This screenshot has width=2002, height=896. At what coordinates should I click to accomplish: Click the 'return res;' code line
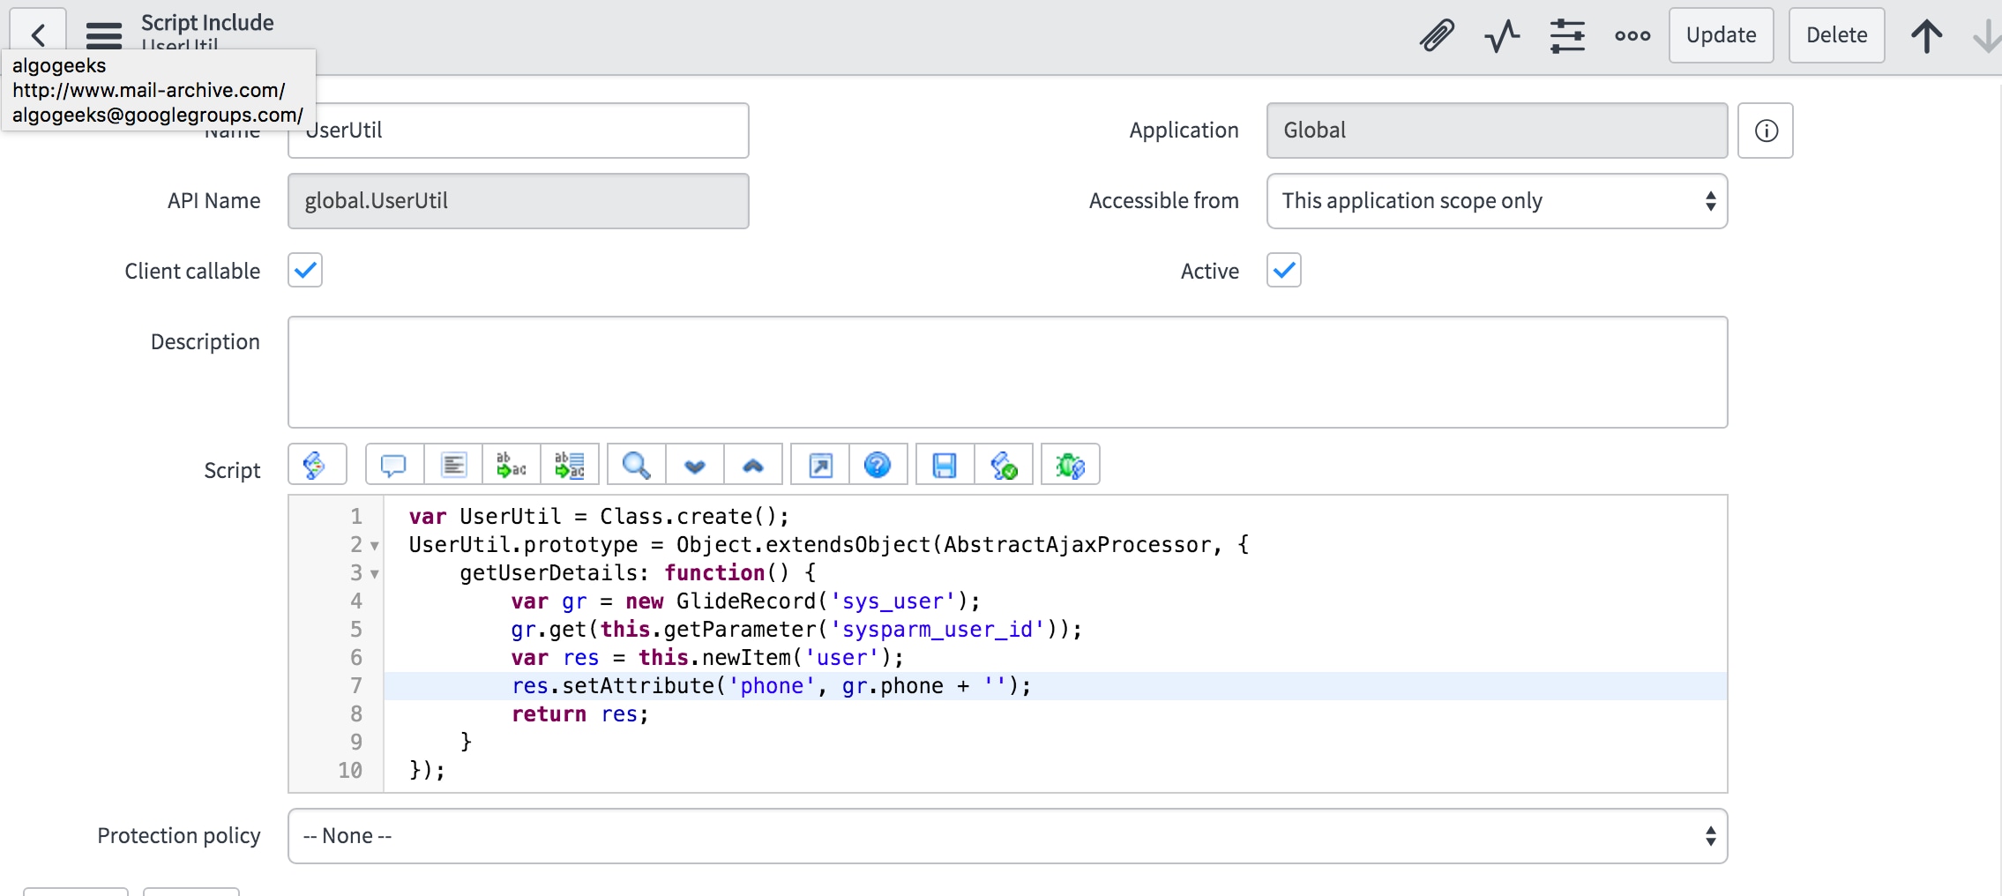point(580,714)
